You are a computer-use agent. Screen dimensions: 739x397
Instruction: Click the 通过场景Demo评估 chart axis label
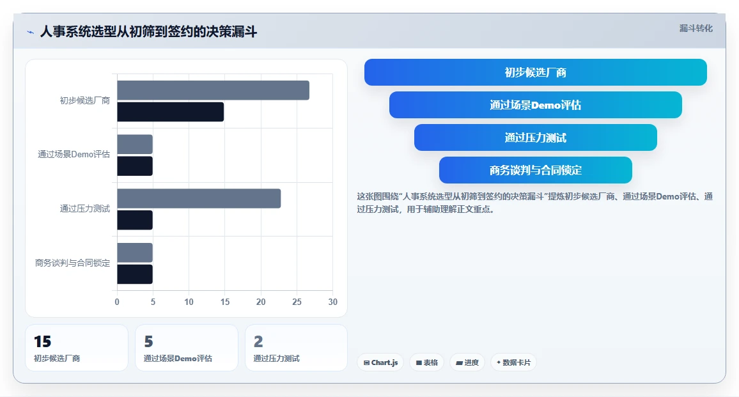click(74, 154)
